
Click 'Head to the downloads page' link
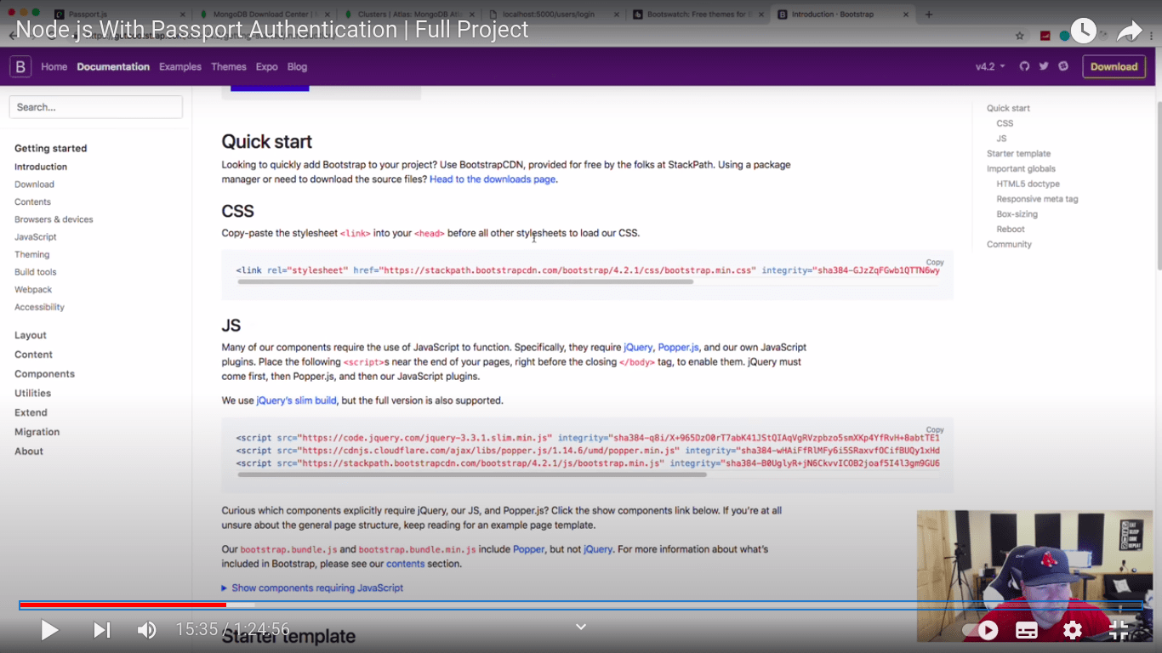click(493, 179)
